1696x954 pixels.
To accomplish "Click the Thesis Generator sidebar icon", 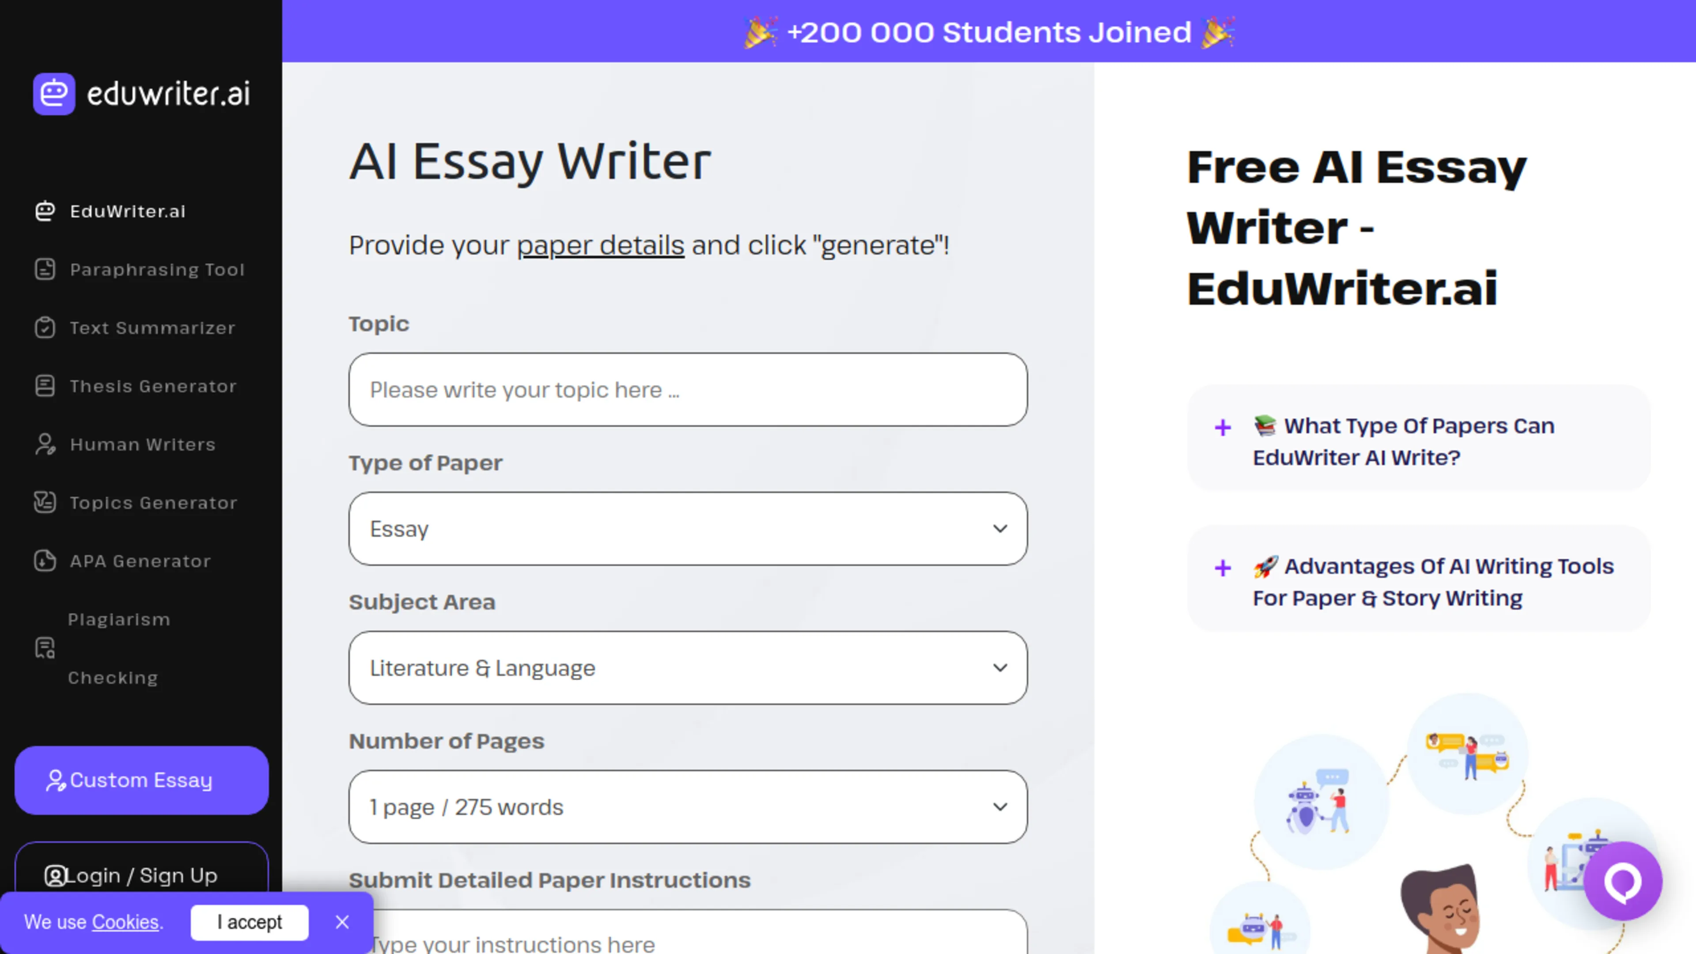I will coord(45,386).
